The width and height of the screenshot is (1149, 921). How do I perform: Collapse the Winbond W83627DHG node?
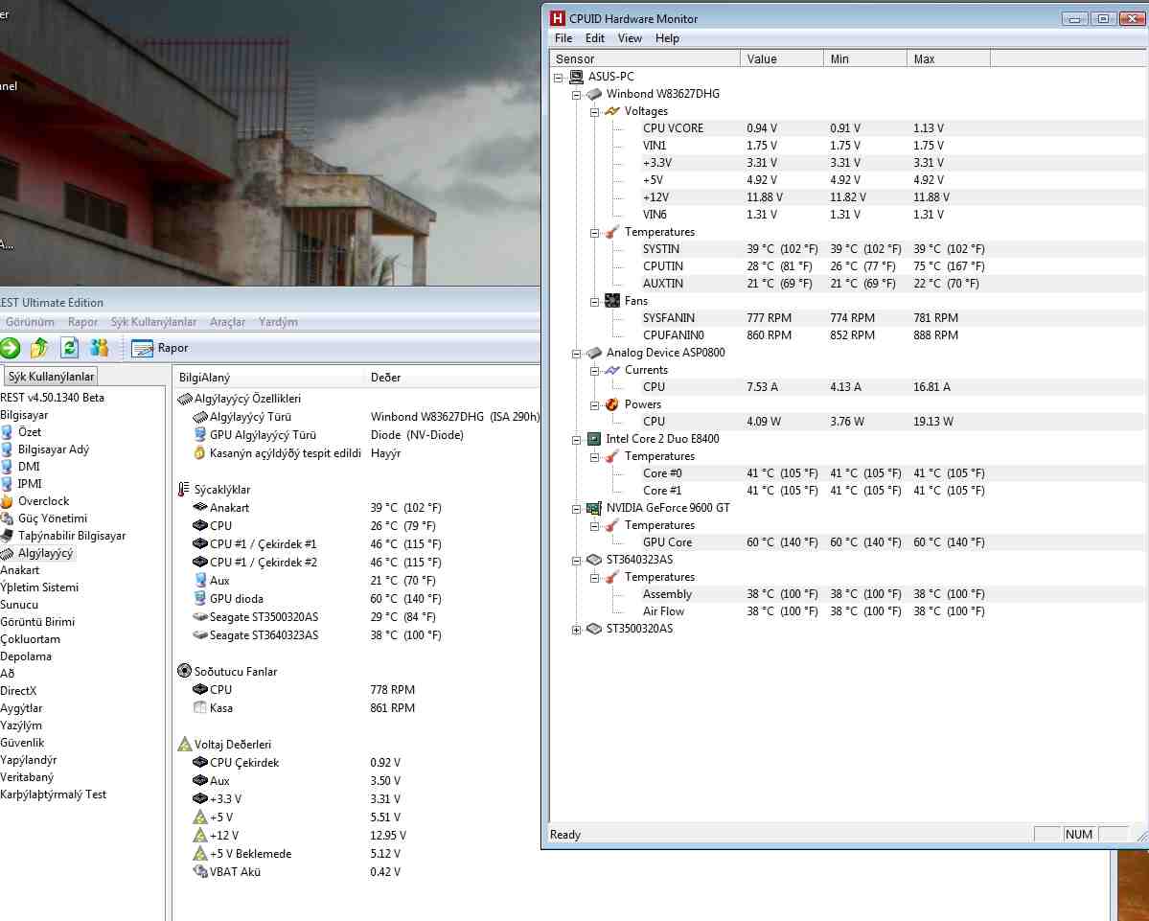[x=576, y=95]
